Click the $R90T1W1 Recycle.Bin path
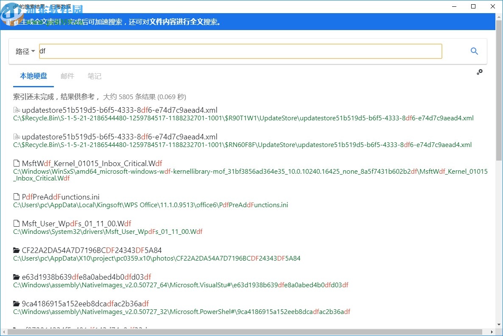 coord(243,118)
